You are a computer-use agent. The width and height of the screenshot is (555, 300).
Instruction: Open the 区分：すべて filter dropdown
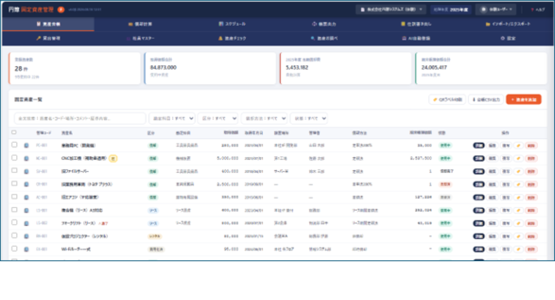pyautogui.click(x=218, y=119)
